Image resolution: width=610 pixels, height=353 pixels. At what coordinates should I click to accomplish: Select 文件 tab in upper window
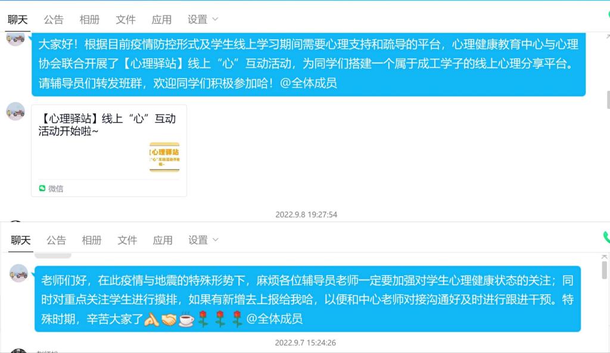126,20
